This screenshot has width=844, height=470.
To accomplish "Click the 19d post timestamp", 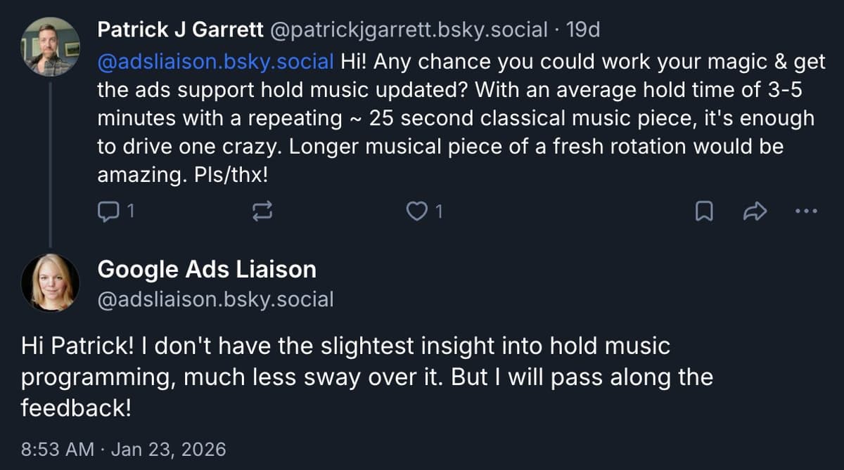I will tap(582, 30).
